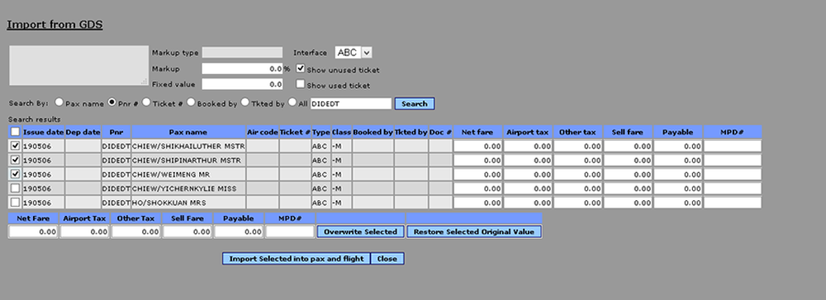Screen dimensions: 826x300
Task: Click Payable field for HO/SHOKKUAN row
Action: pos(678,203)
